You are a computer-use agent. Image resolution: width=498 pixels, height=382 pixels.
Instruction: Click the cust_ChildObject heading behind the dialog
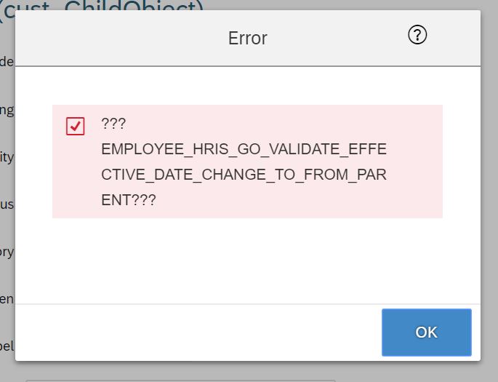(102, 6)
